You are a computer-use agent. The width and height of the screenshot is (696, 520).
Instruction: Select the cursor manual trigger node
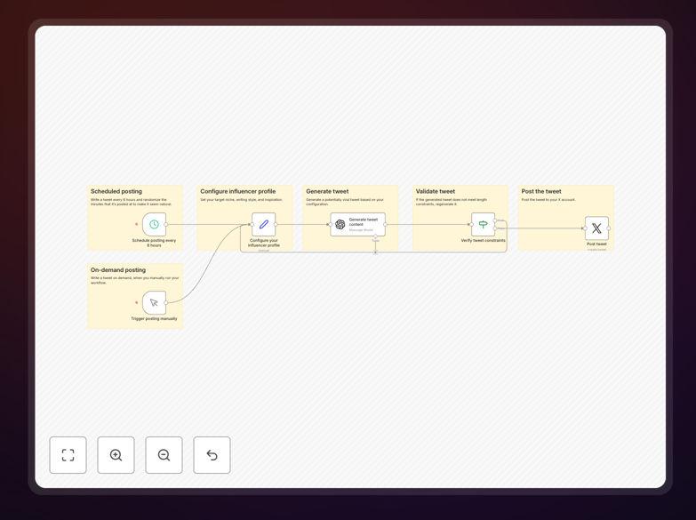coord(154,302)
